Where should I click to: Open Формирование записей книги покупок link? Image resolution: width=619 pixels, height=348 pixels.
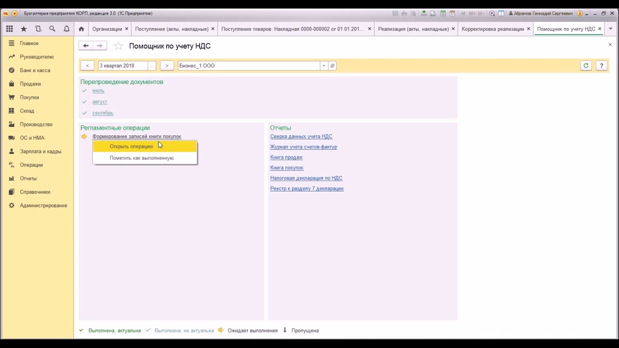137,136
